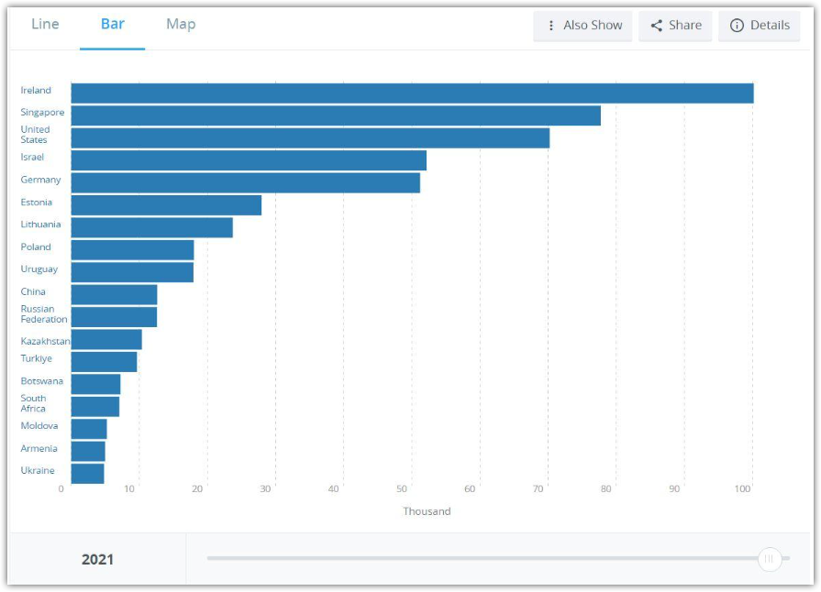Click the Lithuania bar

pos(152,227)
